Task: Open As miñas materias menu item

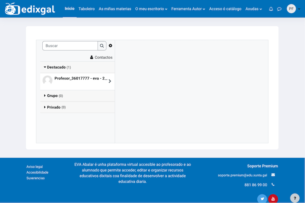Action: click(x=115, y=9)
